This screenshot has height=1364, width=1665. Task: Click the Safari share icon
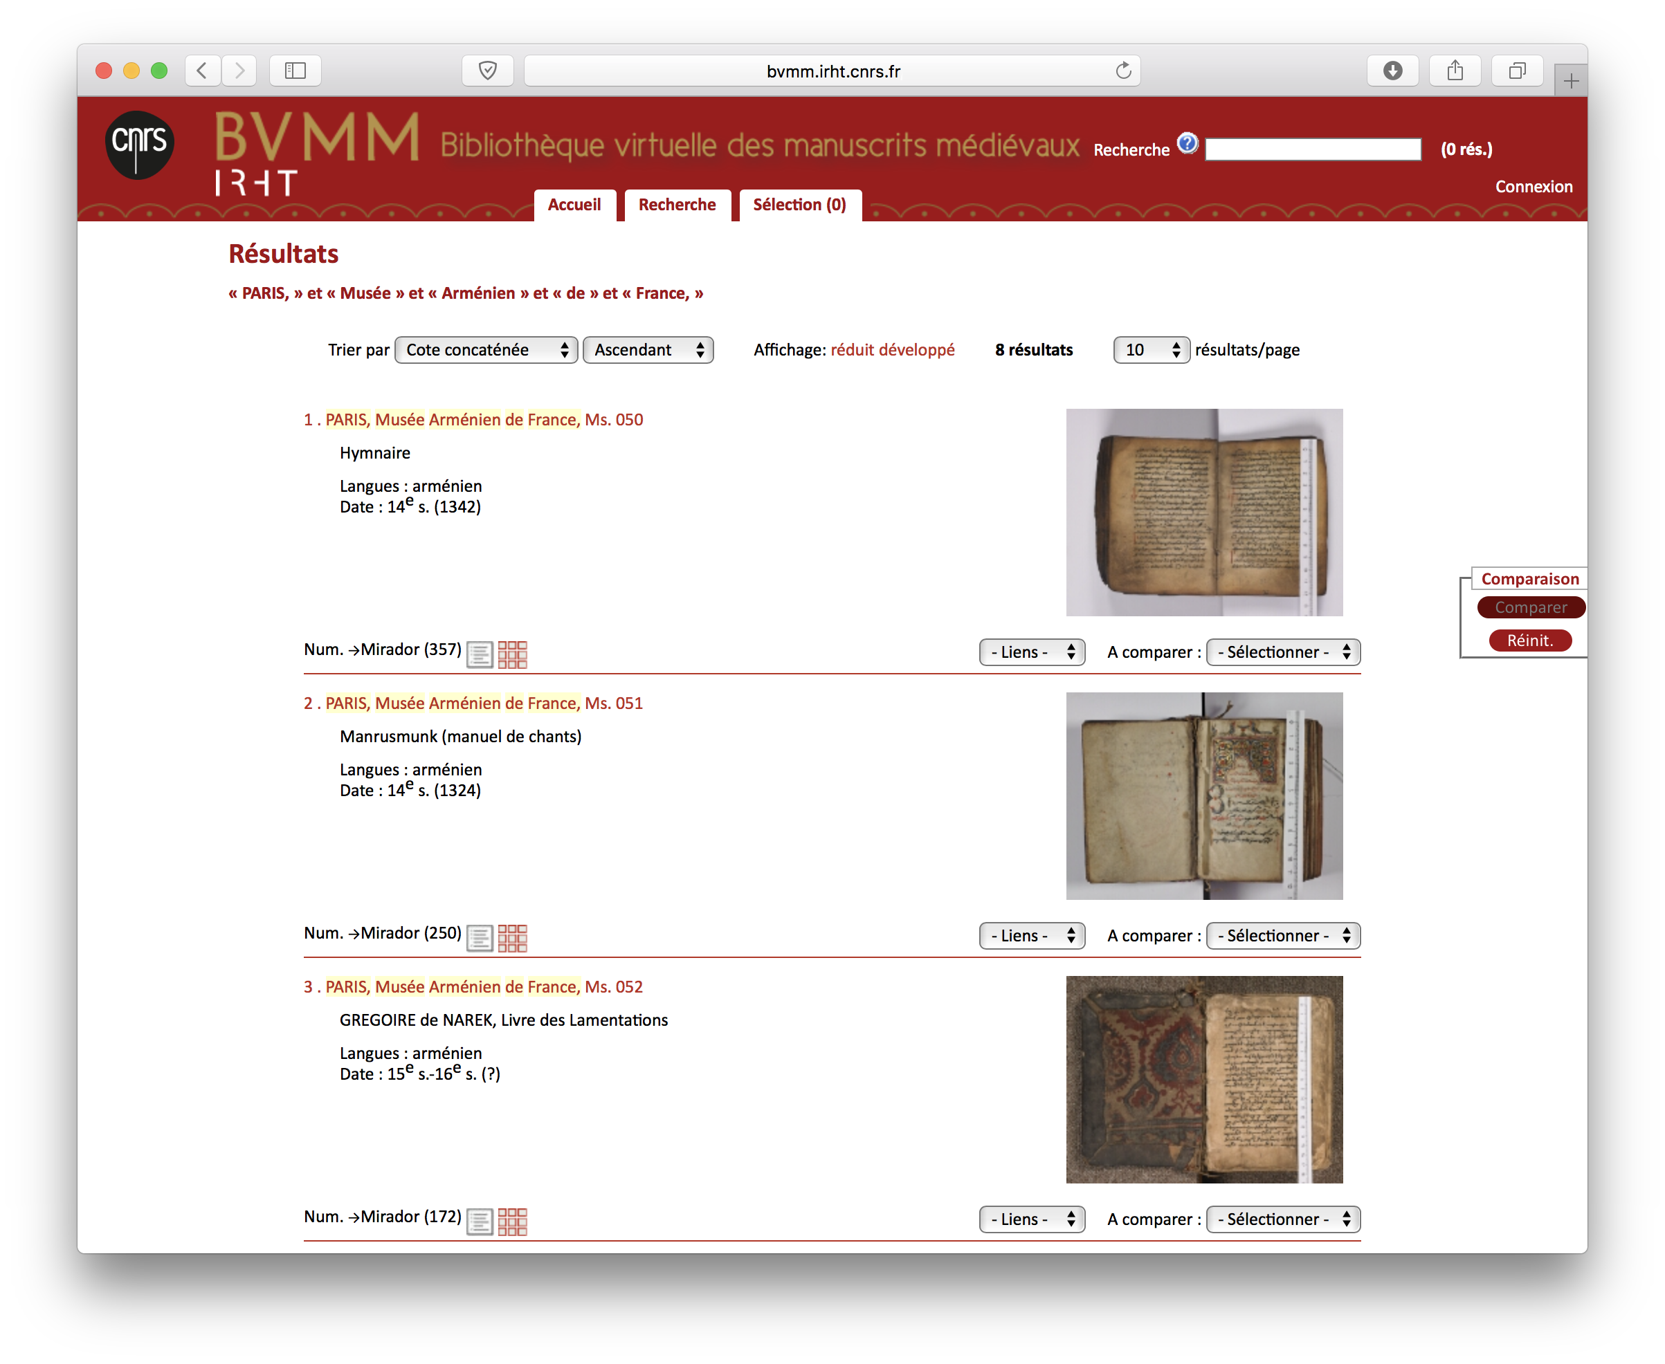(1455, 71)
